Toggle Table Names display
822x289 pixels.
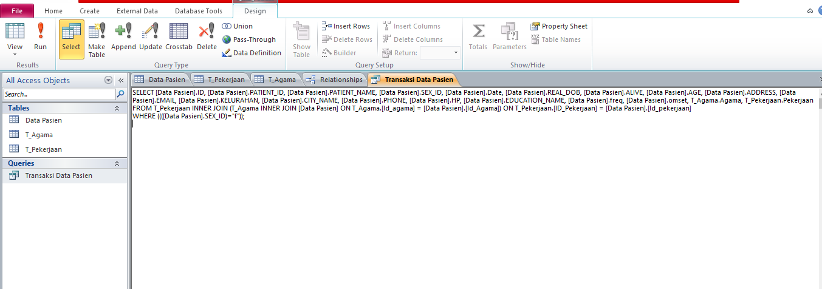[x=556, y=39]
